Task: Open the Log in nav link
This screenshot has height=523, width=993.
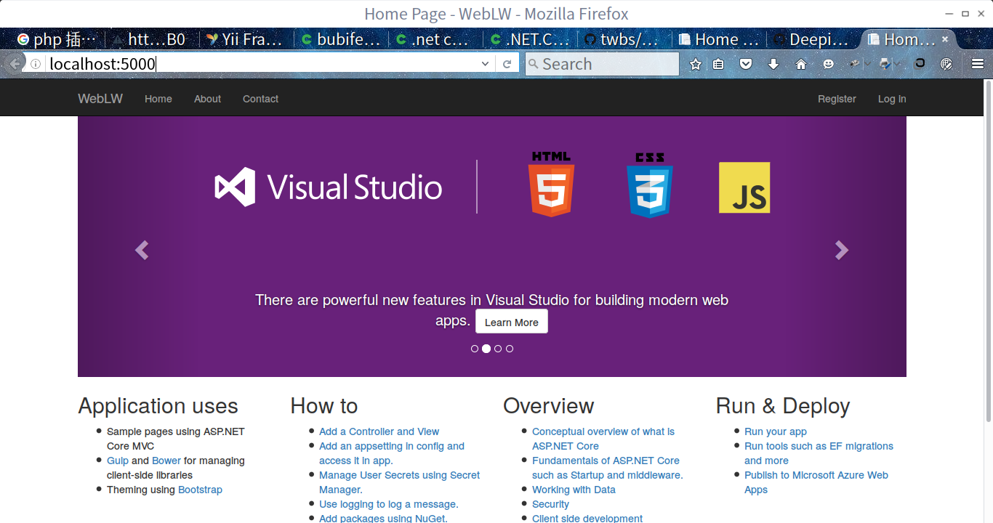Action: (892, 99)
